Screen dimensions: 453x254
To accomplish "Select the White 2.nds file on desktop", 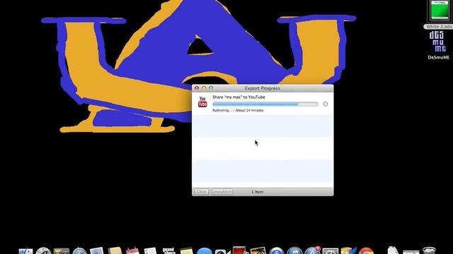I will [439, 14].
